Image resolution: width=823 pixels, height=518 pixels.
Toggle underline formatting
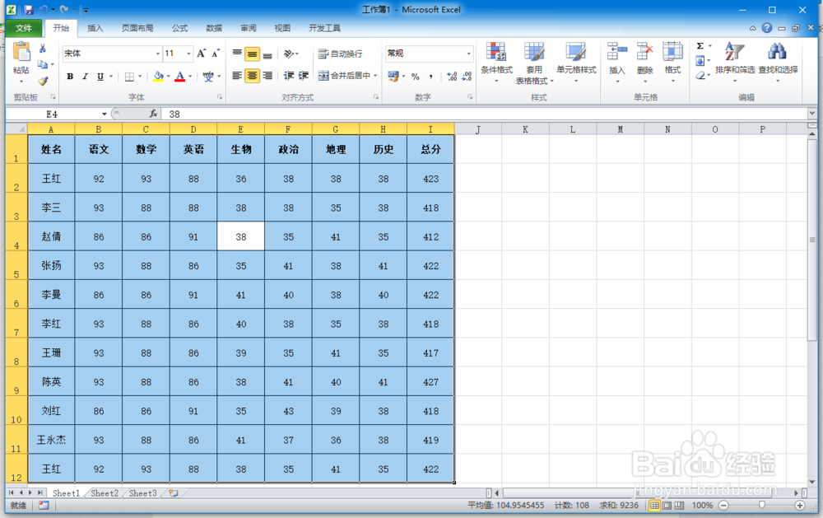click(100, 77)
